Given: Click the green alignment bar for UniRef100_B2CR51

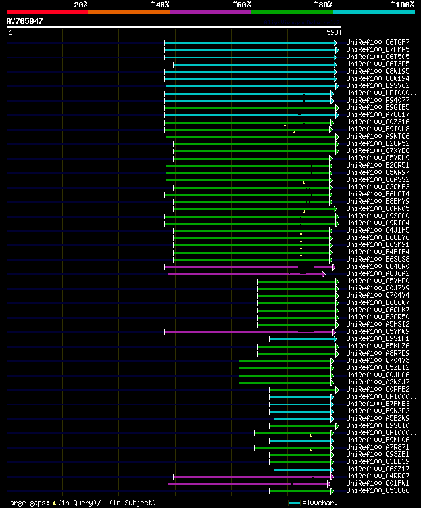Looking at the screenshot, I should pos(248,166).
